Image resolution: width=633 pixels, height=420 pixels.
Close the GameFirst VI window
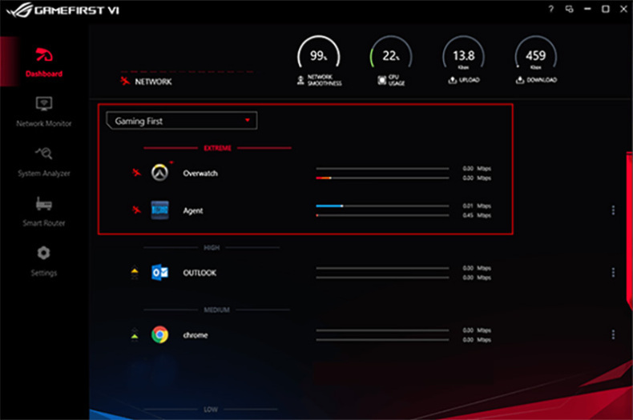(x=623, y=9)
